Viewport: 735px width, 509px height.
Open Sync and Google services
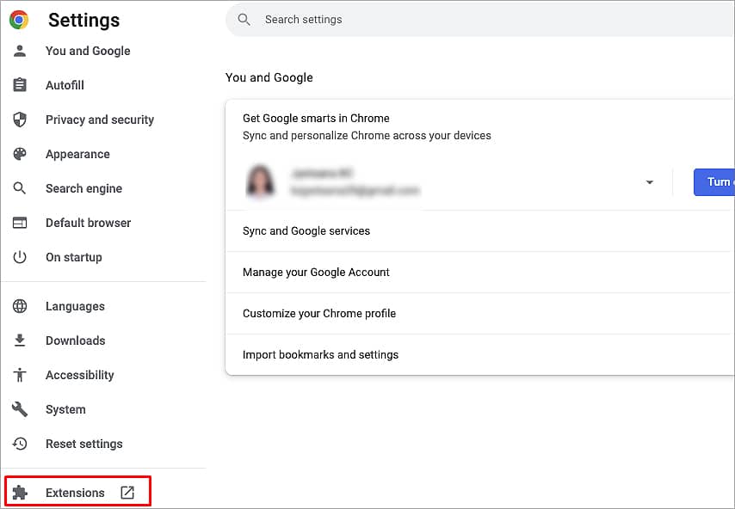(479, 230)
